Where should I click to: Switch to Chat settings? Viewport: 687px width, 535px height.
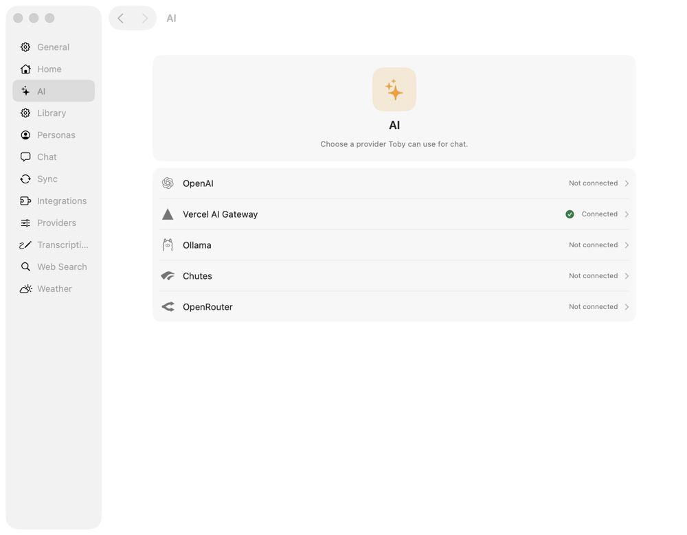54,157
